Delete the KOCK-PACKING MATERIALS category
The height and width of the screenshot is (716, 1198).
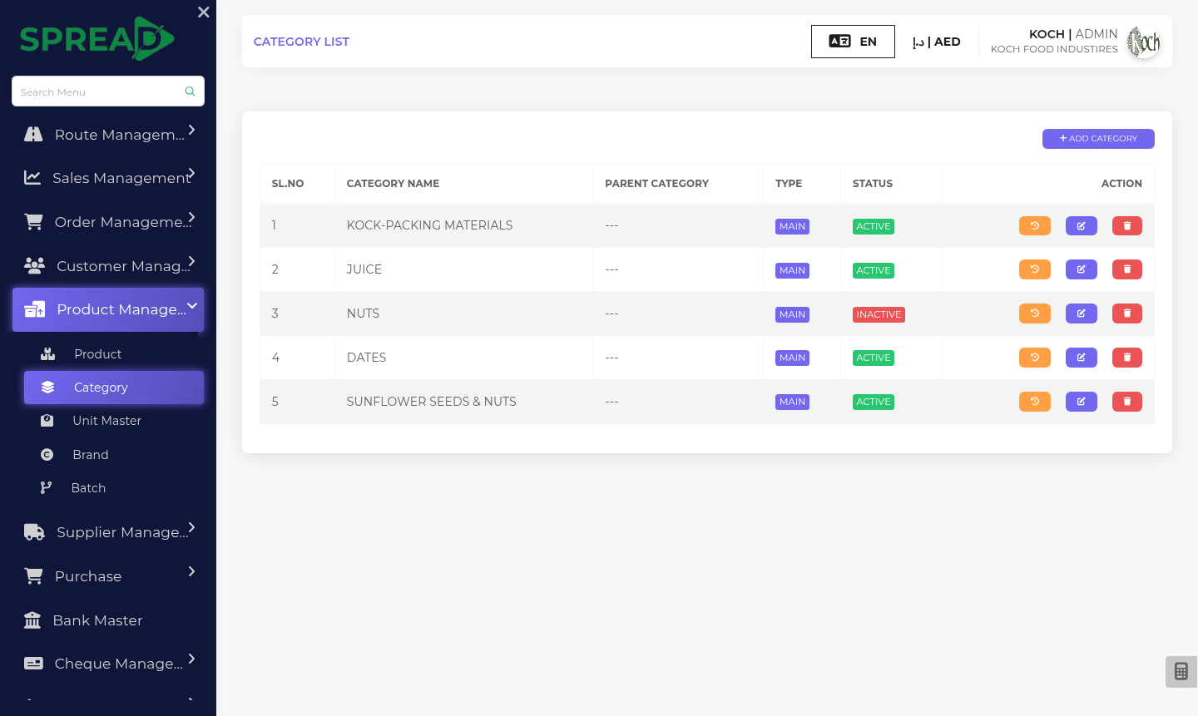tap(1127, 225)
